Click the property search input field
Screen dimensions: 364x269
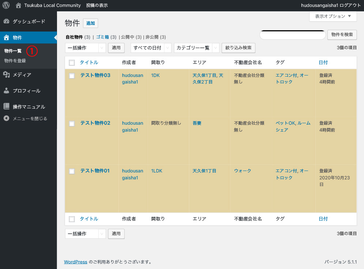tap(292, 35)
